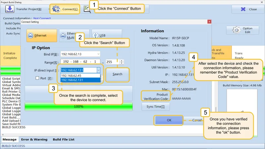Click the blue X Close icon

pyautogui.click(x=243, y=9)
